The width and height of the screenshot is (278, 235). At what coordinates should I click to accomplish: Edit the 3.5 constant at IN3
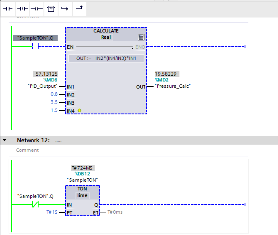tap(54, 102)
